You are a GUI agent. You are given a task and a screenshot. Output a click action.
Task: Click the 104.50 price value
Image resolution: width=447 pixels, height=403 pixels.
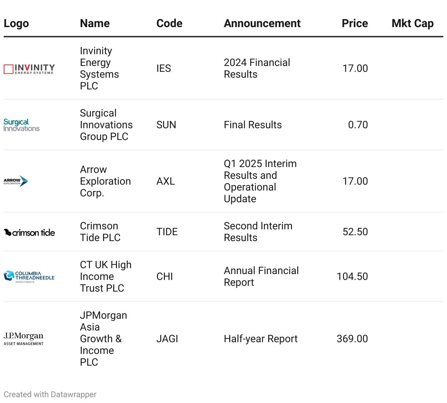pos(352,277)
